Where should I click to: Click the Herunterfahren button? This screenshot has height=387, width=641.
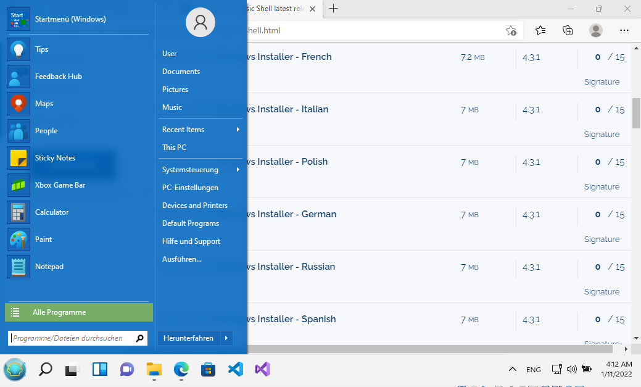click(x=189, y=338)
